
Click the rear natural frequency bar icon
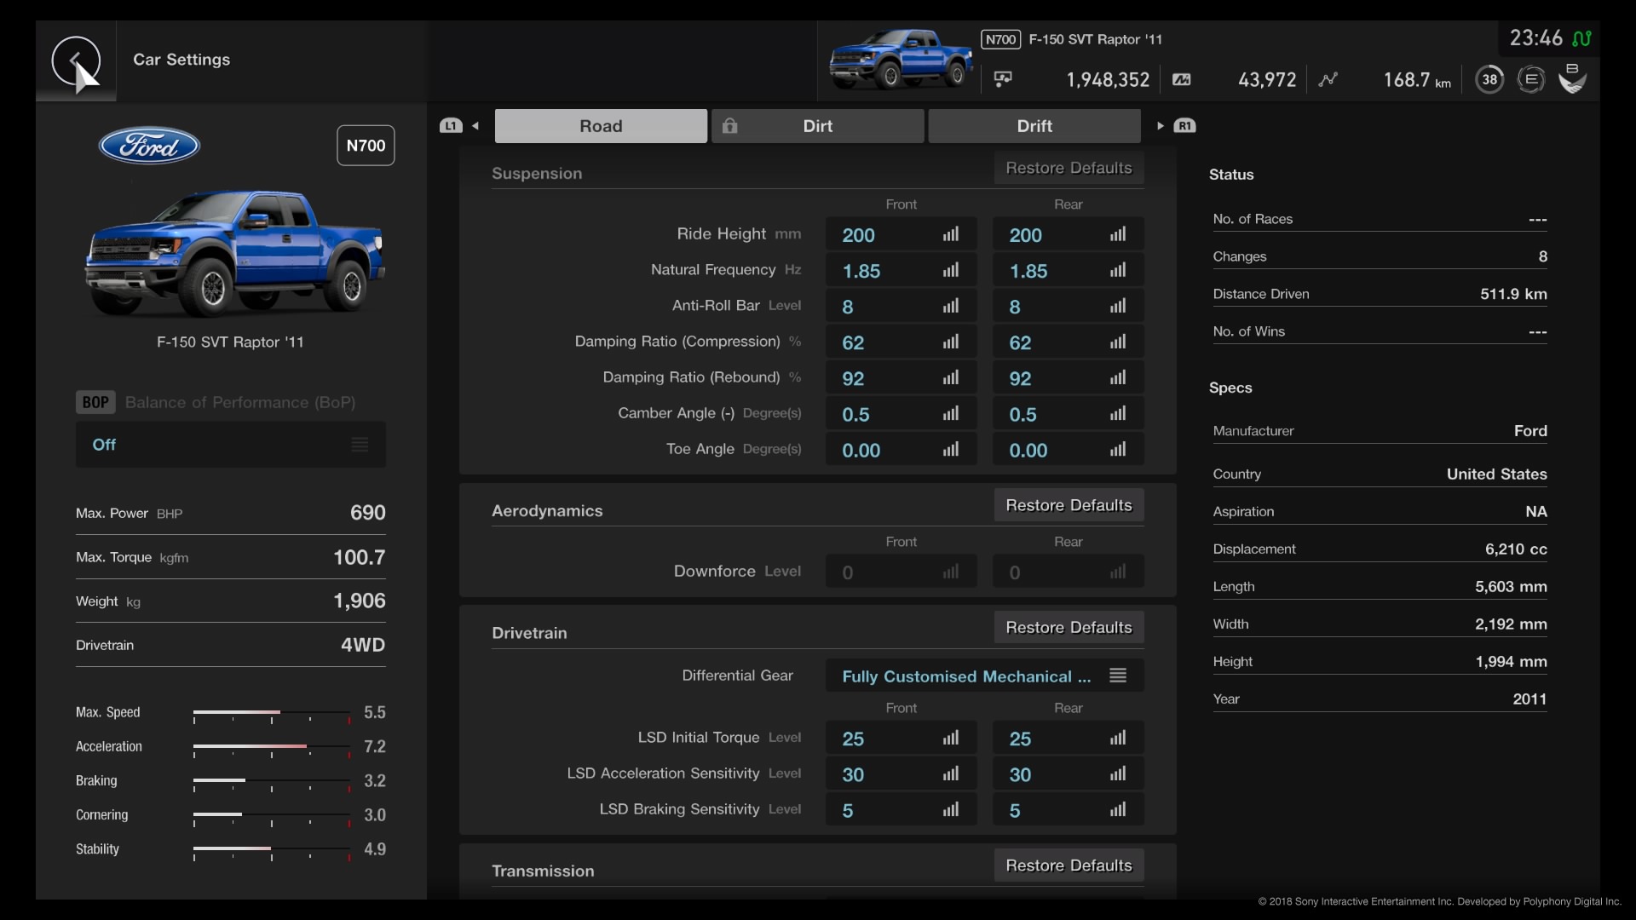click(1119, 269)
